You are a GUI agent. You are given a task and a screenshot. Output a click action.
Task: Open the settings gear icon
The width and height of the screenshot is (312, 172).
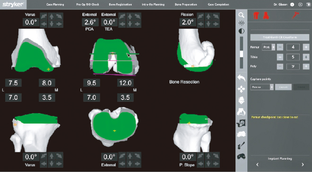coord(300,4)
